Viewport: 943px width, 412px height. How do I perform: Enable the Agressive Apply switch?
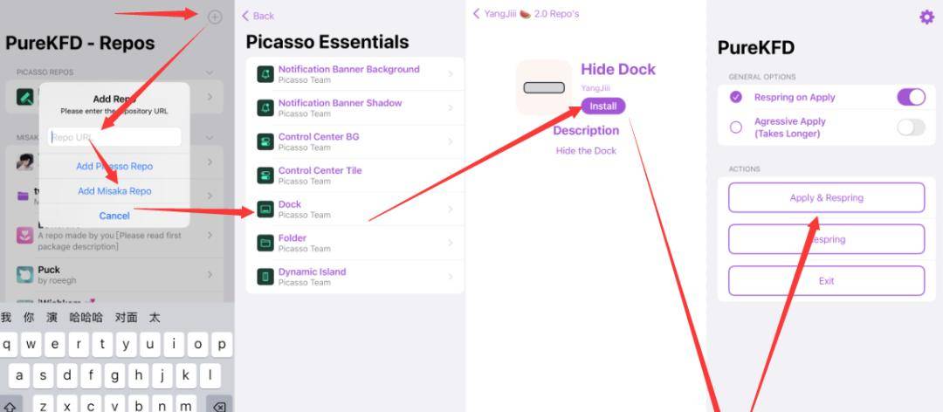point(911,127)
